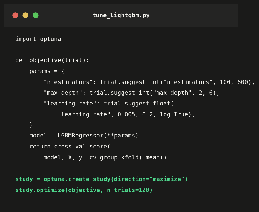This screenshot has height=212, width=259.
Task: Click the 'return cross_val_score(' line
Action: click(x=70, y=147)
